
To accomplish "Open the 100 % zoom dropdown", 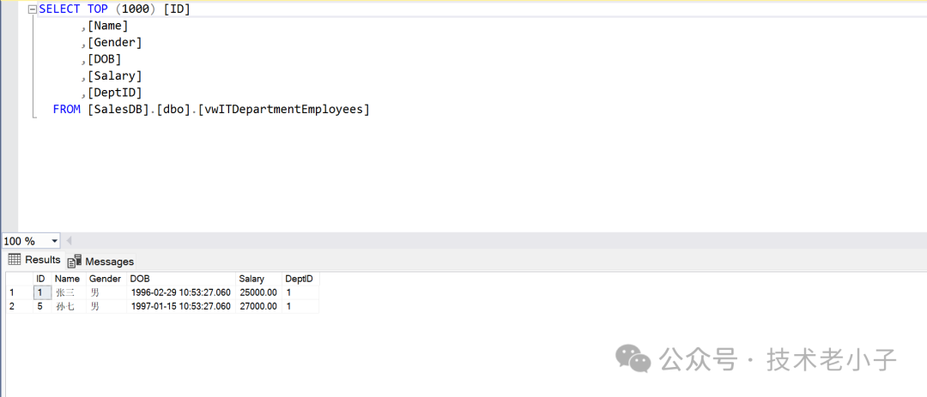I will [55, 241].
